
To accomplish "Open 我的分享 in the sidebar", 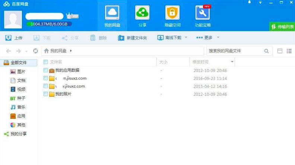I will [15, 134].
